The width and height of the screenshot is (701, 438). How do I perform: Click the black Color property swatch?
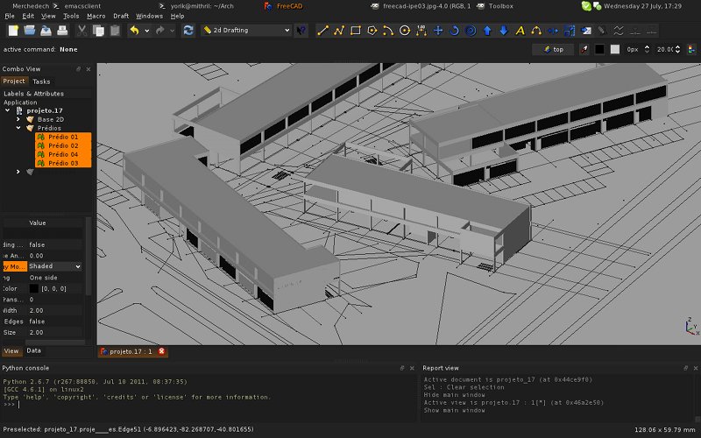[x=34, y=289]
